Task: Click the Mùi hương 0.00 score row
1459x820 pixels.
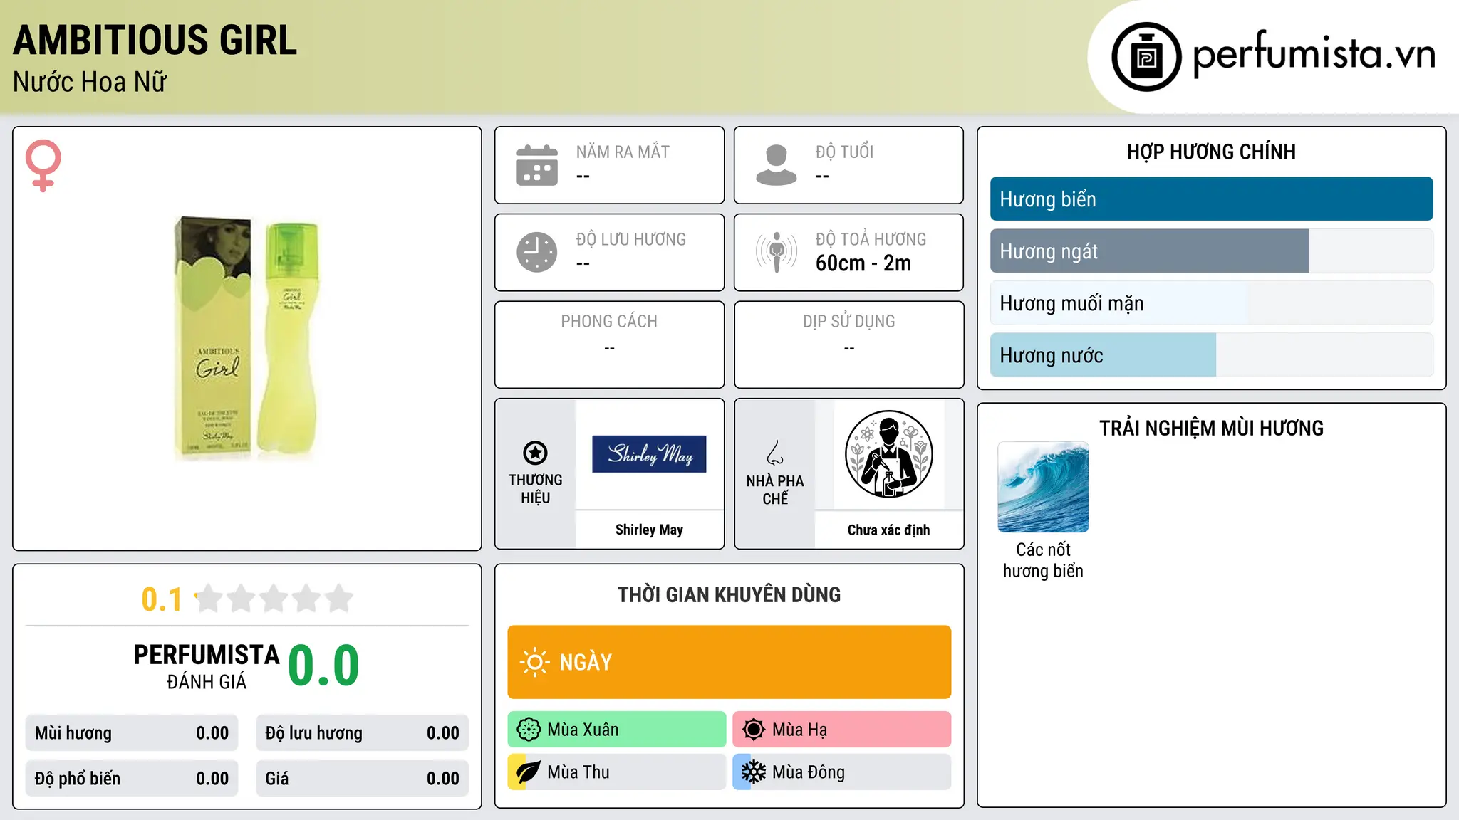Action: (x=132, y=733)
